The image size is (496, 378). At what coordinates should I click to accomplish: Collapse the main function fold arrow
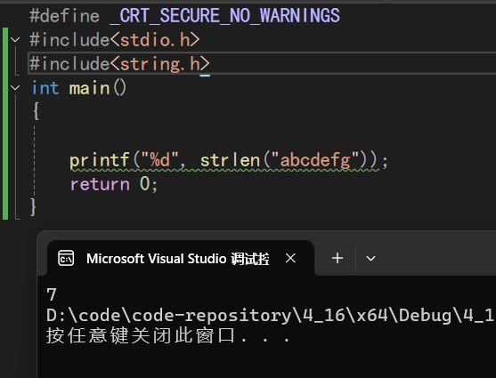pos(15,88)
